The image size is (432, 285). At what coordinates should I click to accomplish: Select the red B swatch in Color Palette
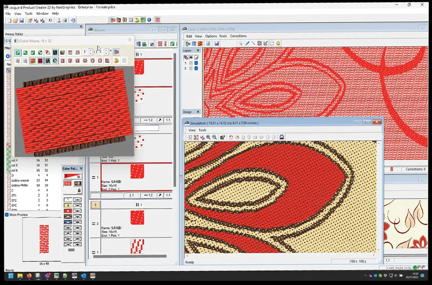pyautogui.click(x=68, y=211)
